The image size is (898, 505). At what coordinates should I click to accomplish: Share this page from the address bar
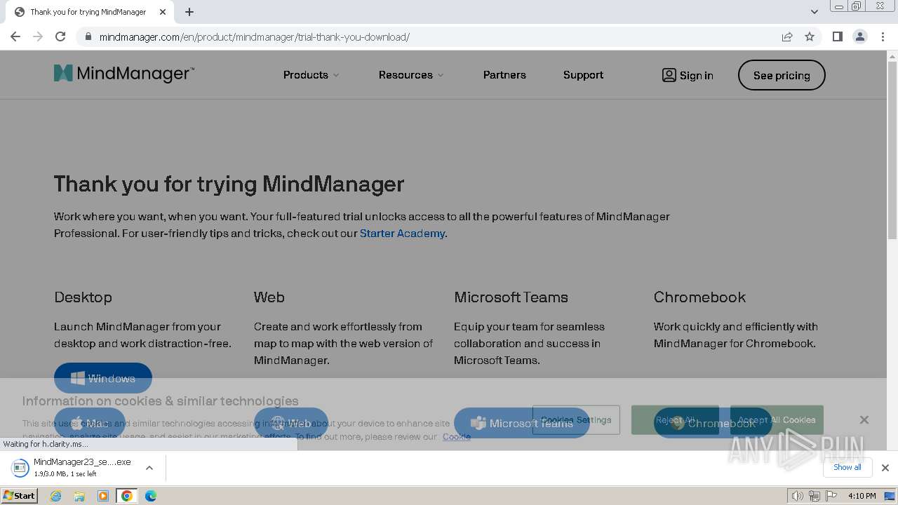787,36
